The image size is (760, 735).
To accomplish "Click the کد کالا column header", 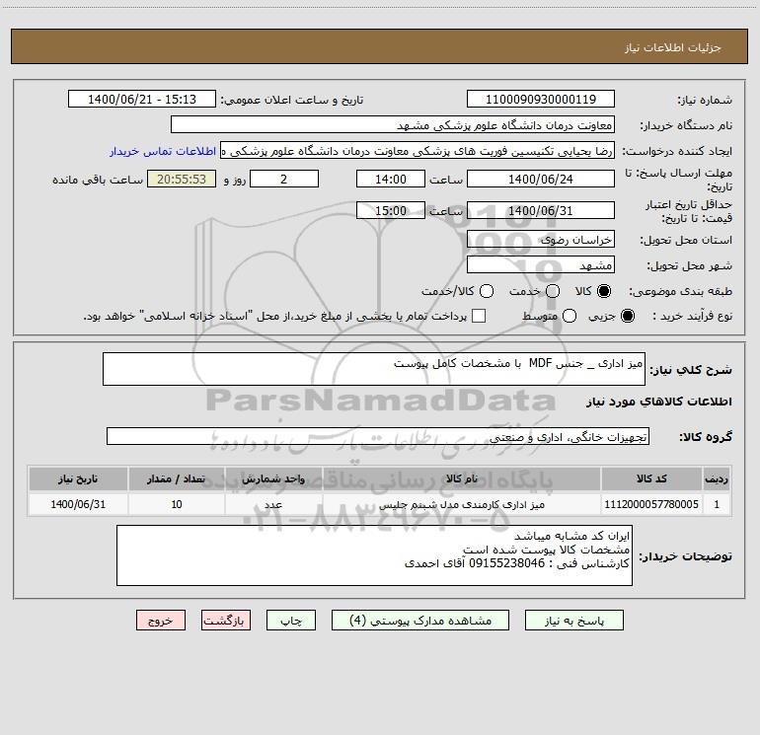I will click(x=651, y=478).
